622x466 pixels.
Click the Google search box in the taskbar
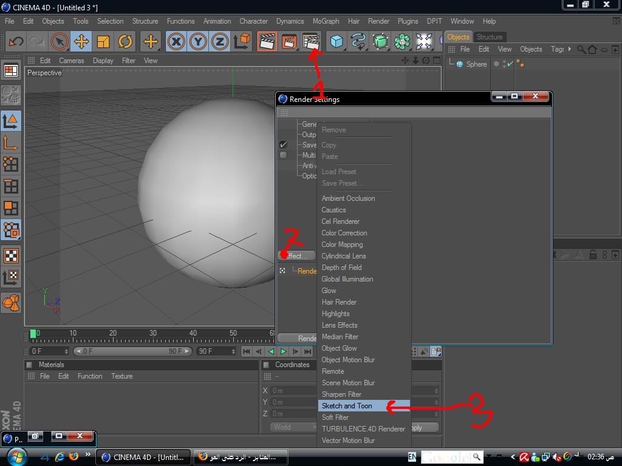[x=446, y=457]
